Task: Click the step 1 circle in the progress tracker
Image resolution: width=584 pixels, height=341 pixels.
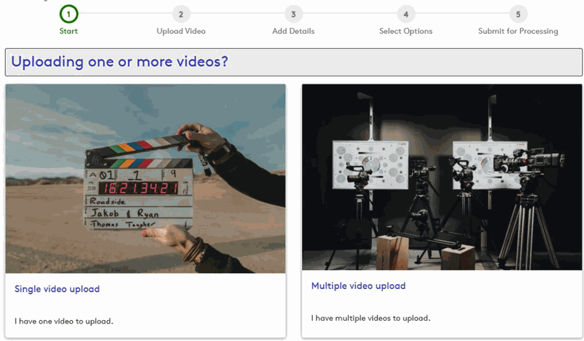Action: [68, 14]
